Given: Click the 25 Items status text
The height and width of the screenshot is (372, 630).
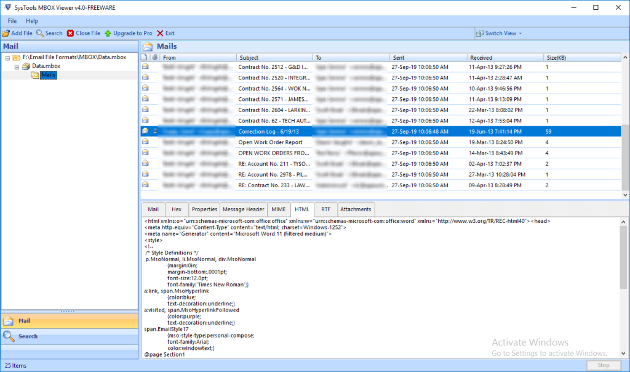Looking at the screenshot, I should click(15, 366).
